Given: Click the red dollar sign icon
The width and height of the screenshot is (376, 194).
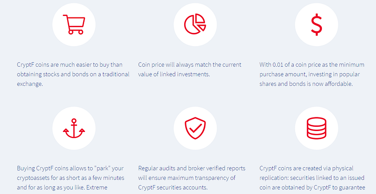Looking at the screenshot, I should click(x=316, y=24).
